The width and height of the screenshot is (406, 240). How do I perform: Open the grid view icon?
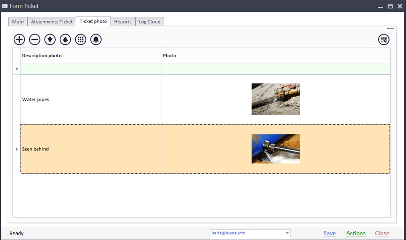(81, 40)
